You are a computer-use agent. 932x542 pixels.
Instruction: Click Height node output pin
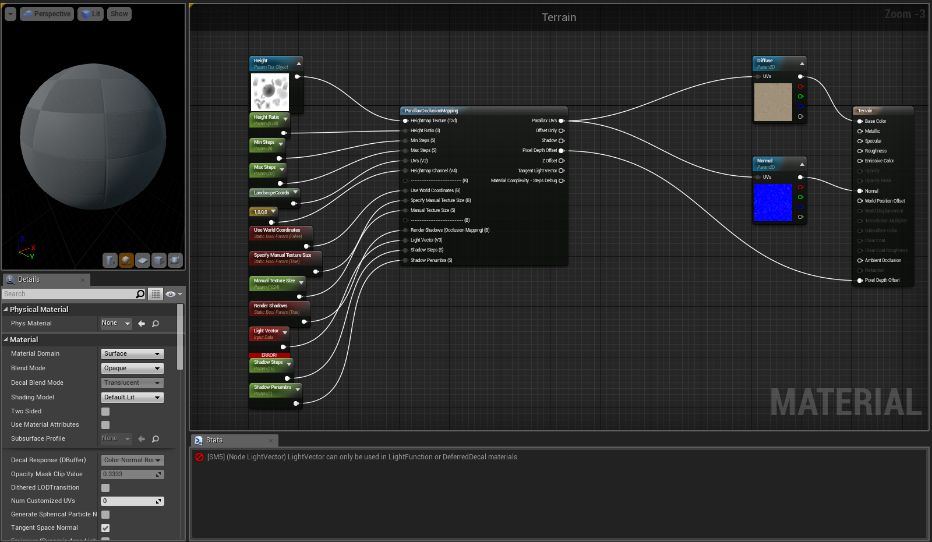[x=297, y=76]
